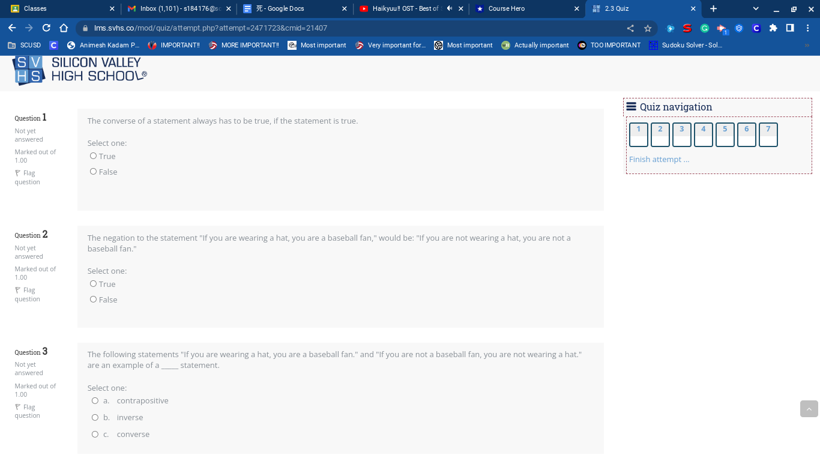Screen dimensions: 820x461
Task: Open the red arrow extension with badge
Action: click(x=722, y=29)
